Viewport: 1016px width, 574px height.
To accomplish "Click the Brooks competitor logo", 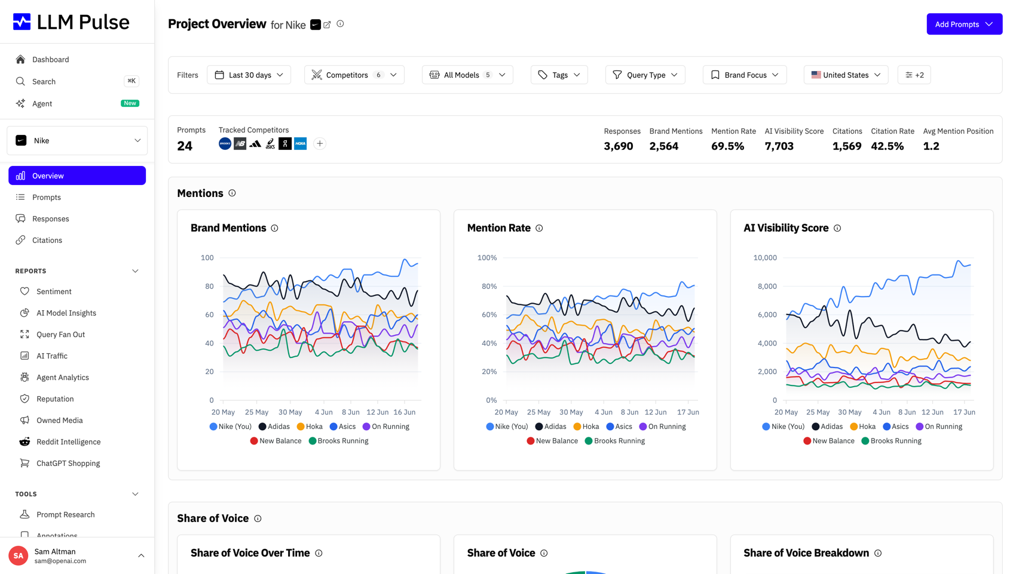I will (x=225, y=143).
